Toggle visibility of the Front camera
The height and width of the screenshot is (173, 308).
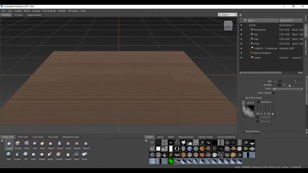241,44
